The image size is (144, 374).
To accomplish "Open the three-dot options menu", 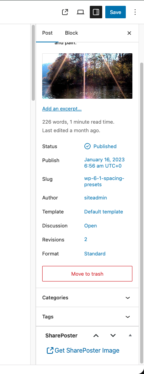I will click(x=135, y=12).
